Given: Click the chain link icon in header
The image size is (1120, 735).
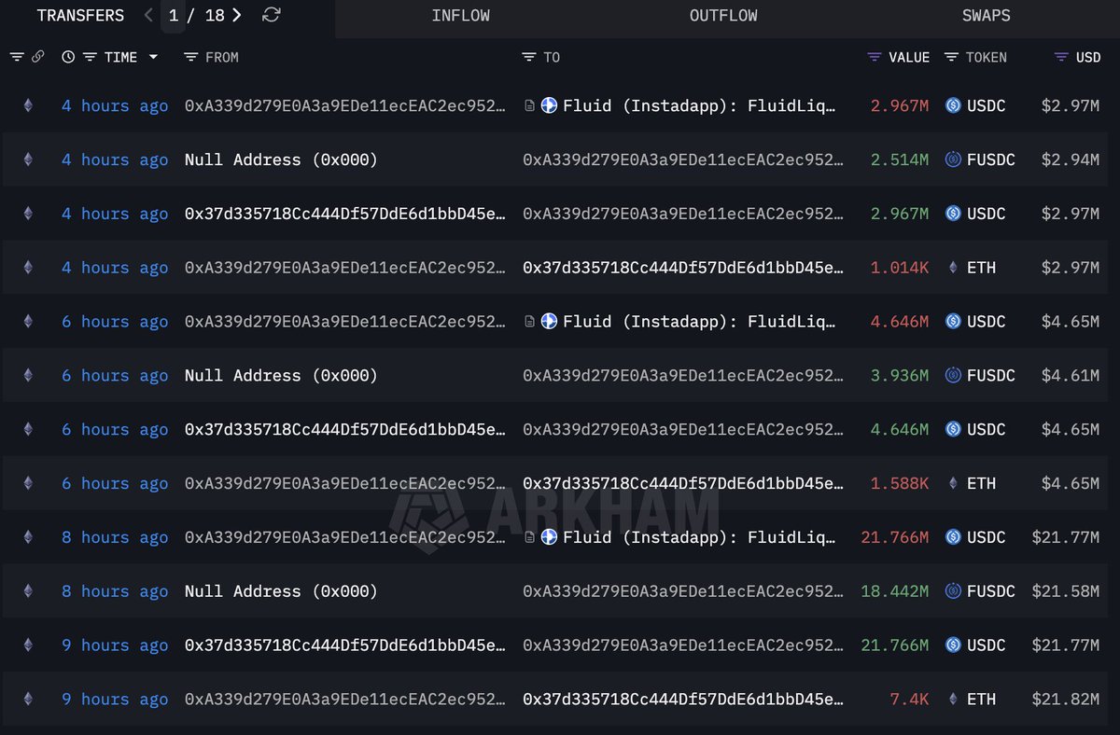Looking at the screenshot, I should [x=37, y=57].
